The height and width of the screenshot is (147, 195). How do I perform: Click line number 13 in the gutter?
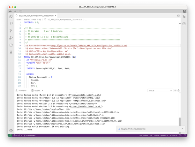(19, 57)
